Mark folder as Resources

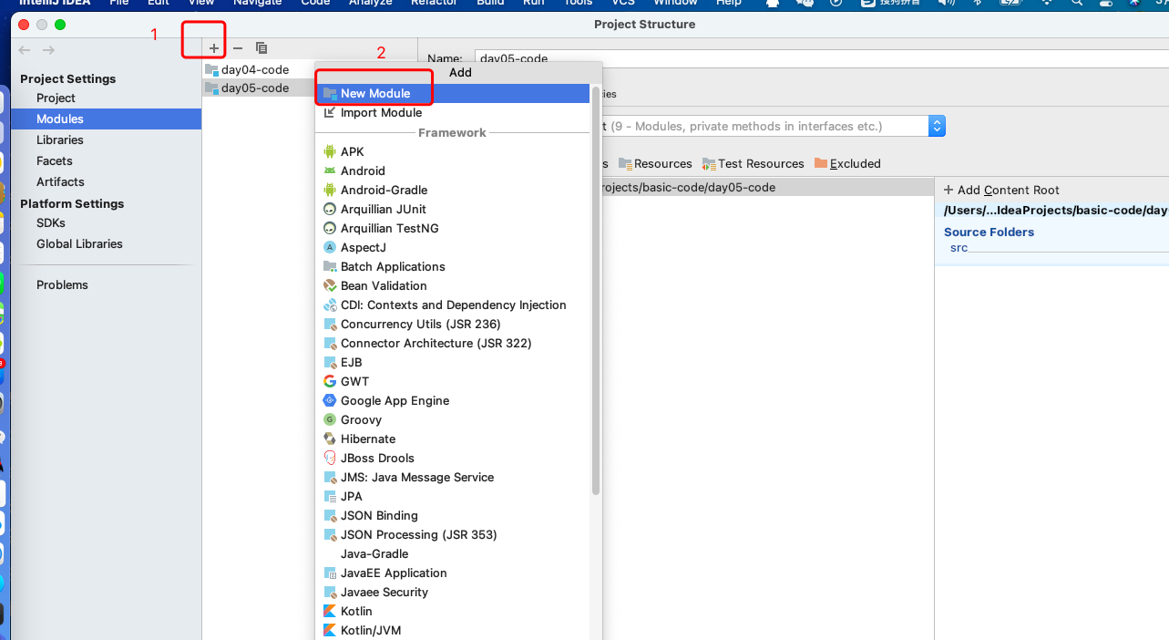coord(655,163)
